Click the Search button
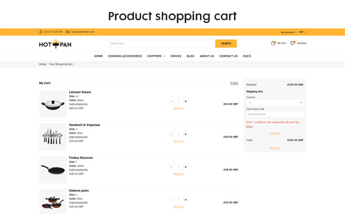 pyautogui.click(x=226, y=43)
